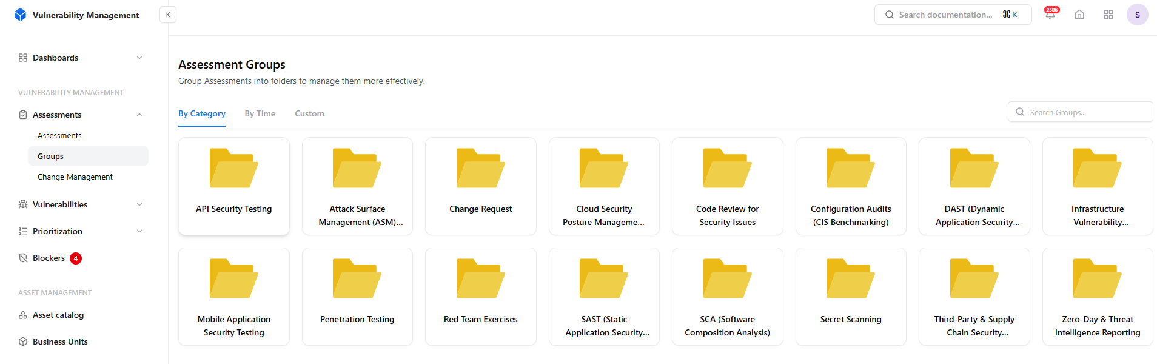
Task: Click the Blockers shield icon
Action: 23,258
